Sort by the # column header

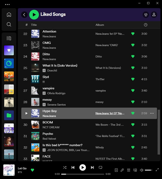[27, 25]
